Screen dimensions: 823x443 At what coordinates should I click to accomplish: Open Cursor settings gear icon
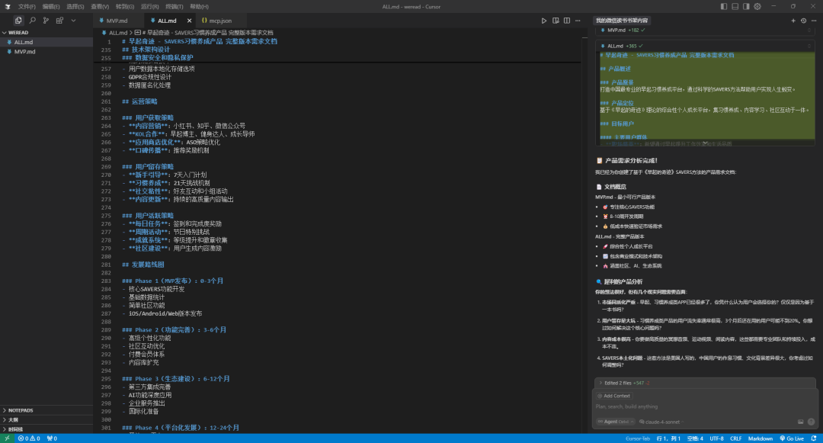coord(757,6)
